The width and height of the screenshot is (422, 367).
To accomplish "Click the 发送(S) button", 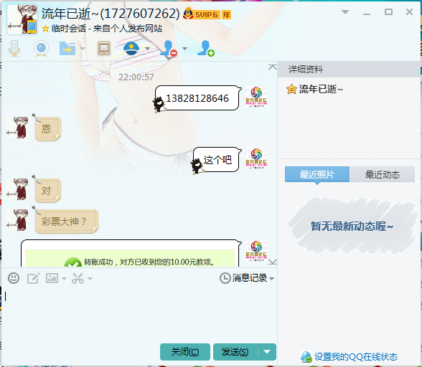I will coord(235,352).
